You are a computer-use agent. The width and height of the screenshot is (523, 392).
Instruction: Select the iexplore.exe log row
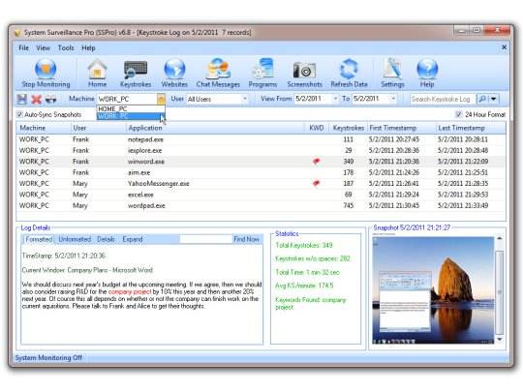[261, 150]
